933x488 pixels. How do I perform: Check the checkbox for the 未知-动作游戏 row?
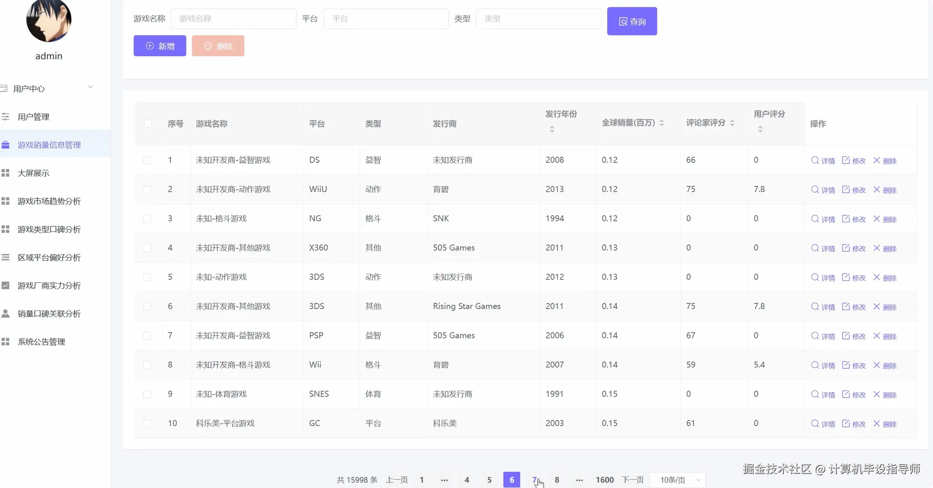pos(147,277)
